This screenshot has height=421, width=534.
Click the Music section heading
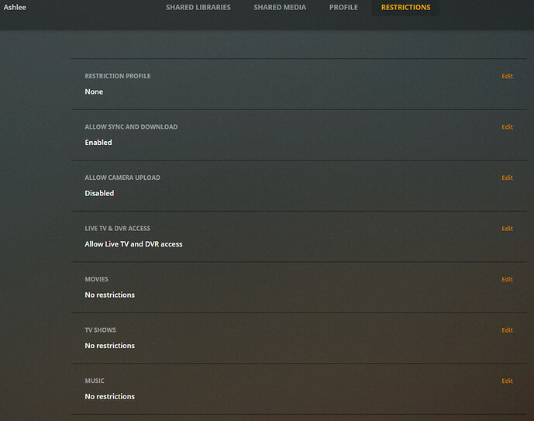[95, 381]
